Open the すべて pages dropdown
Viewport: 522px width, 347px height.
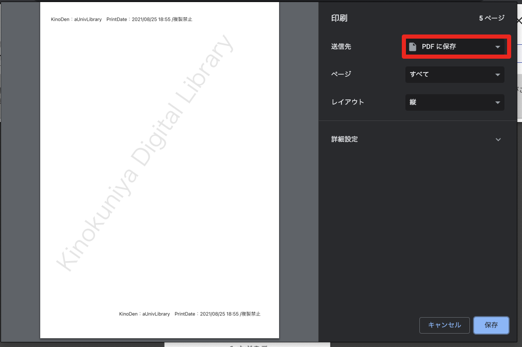454,75
